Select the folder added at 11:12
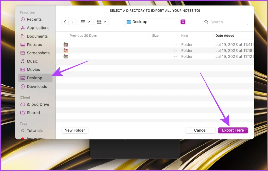Viewport: 268px width, 171px height. [x=155, y=57]
